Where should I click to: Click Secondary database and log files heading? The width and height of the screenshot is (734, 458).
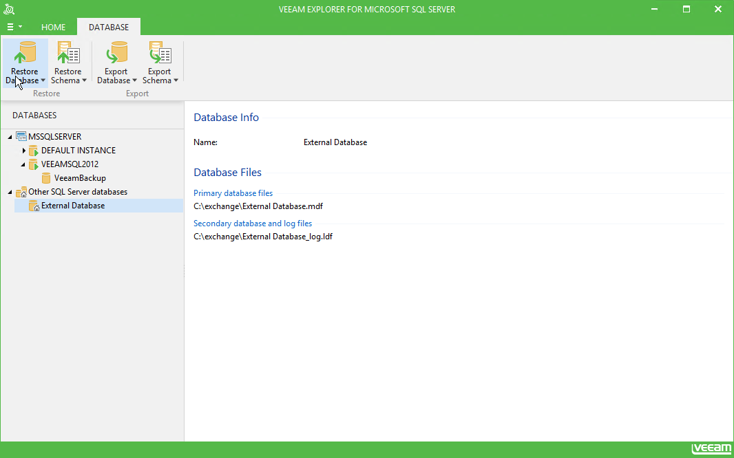pyautogui.click(x=253, y=223)
